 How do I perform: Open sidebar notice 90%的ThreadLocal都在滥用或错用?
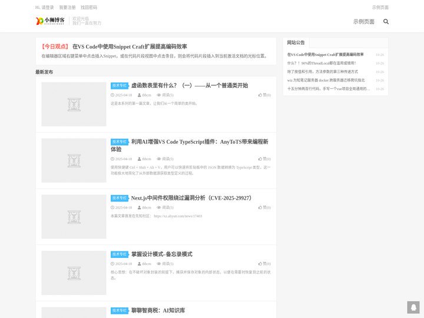pos(322,63)
